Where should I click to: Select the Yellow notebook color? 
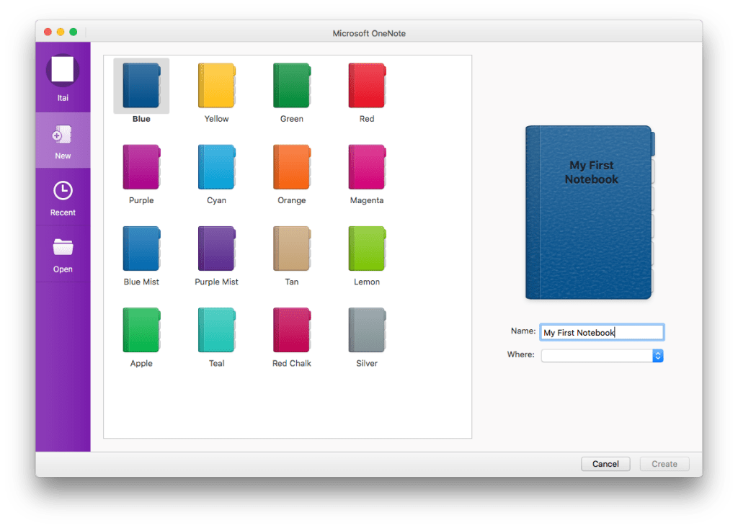[x=216, y=86]
